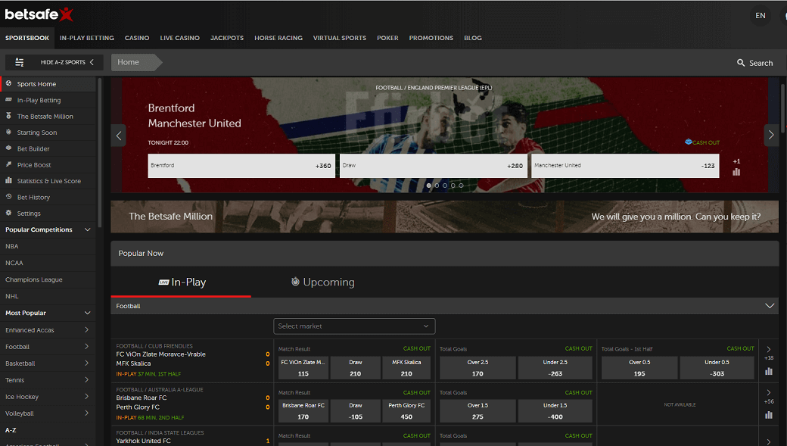Click the Price Boost sidebar icon
The height and width of the screenshot is (446, 787).
pyautogui.click(x=8, y=164)
